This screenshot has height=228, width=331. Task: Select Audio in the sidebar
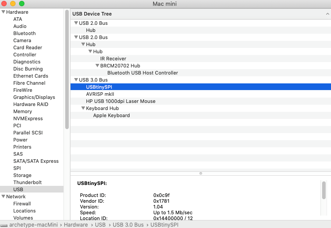(x=20, y=26)
